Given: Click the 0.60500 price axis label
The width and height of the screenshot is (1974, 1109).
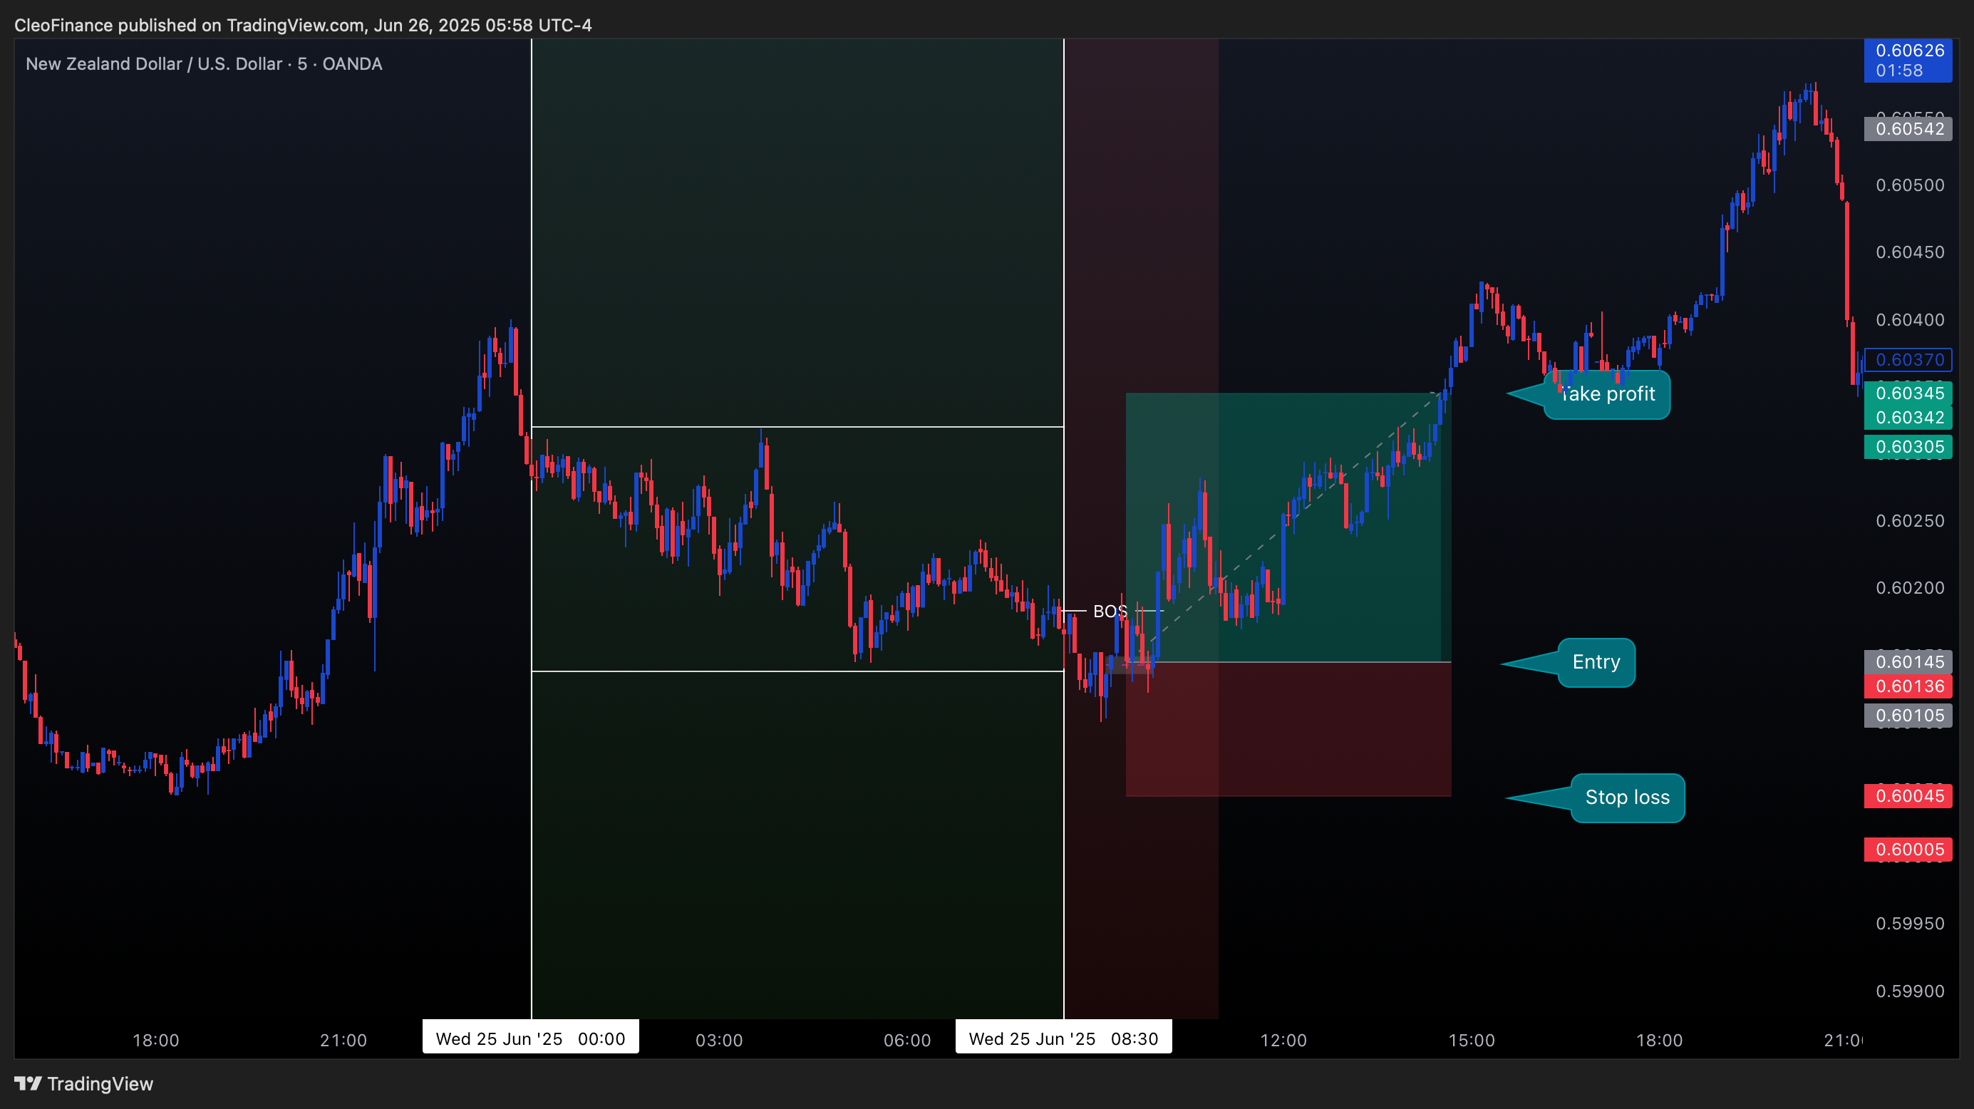Looking at the screenshot, I should pyautogui.click(x=1910, y=185).
